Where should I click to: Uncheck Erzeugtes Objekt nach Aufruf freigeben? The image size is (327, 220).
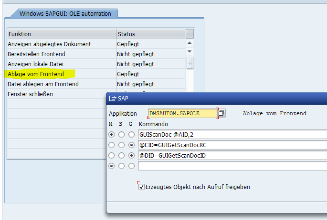[141, 187]
